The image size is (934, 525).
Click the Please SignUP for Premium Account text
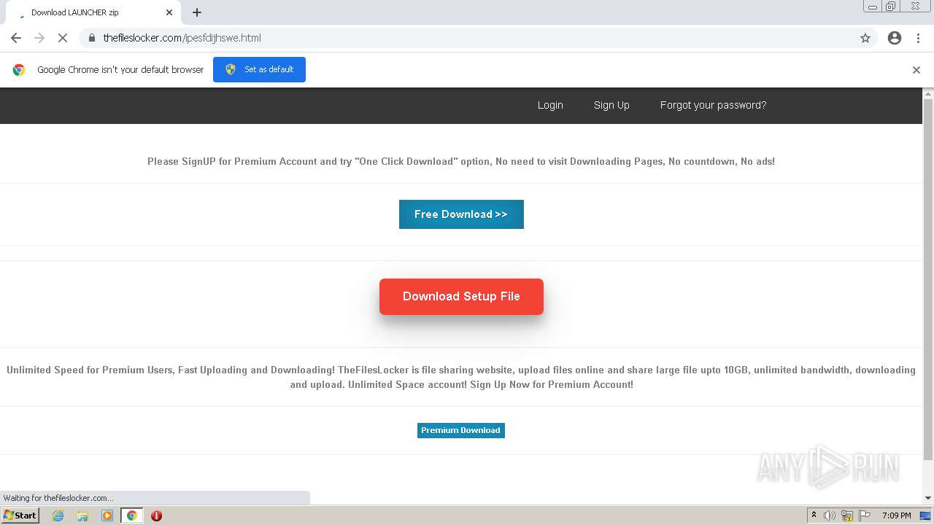click(461, 161)
